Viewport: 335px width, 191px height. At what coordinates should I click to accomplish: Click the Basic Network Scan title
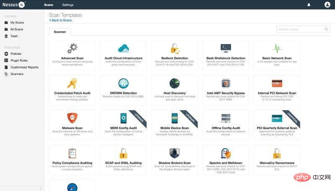pos(277,58)
